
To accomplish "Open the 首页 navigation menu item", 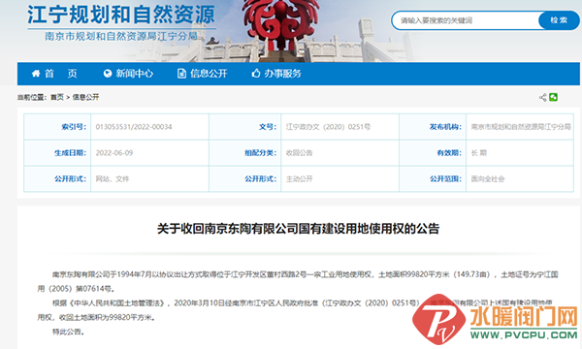I will click(54, 74).
